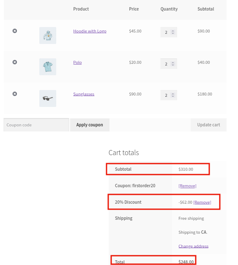This screenshot has height=265, width=238.
Task: Open the Polo product link
Action: 77,63
